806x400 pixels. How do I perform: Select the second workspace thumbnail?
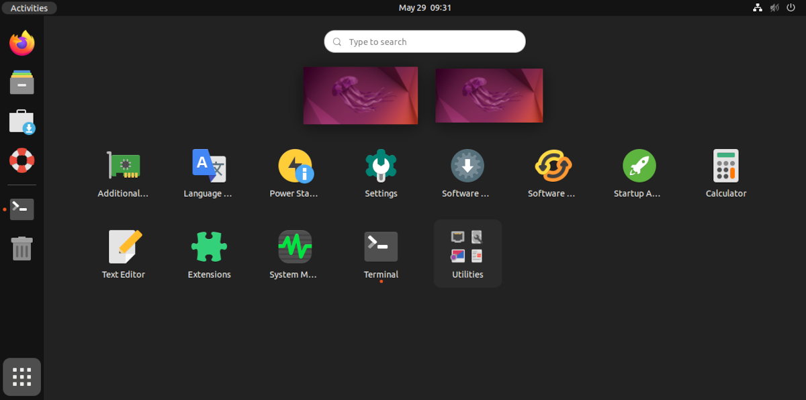click(489, 95)
